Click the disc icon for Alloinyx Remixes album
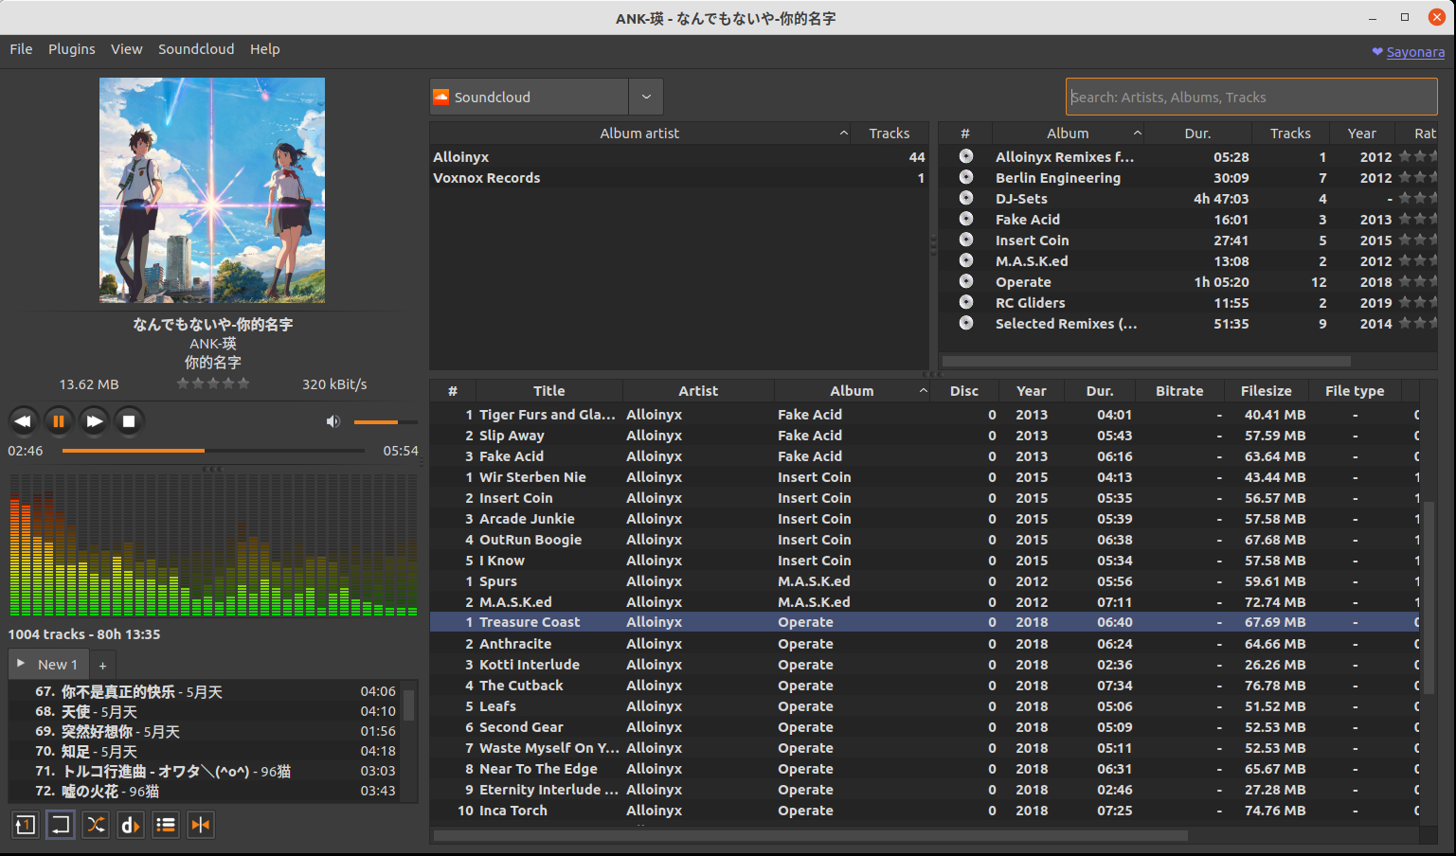Image resolution: width=1456 pixels, height=856 pixels. [966, 156]
